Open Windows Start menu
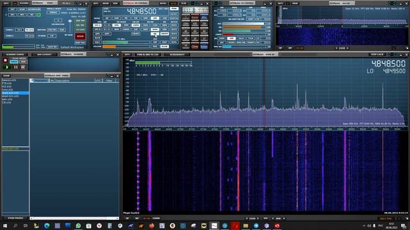Image resolution: width=410 pixels, height=230 pixels. click(x=5, y=226)
